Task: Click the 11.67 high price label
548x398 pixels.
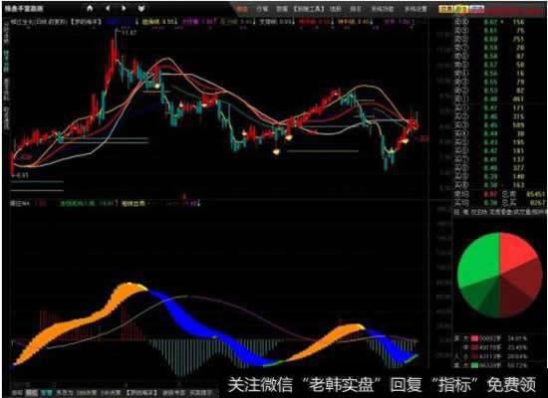Action: click(x=129, y=33)
